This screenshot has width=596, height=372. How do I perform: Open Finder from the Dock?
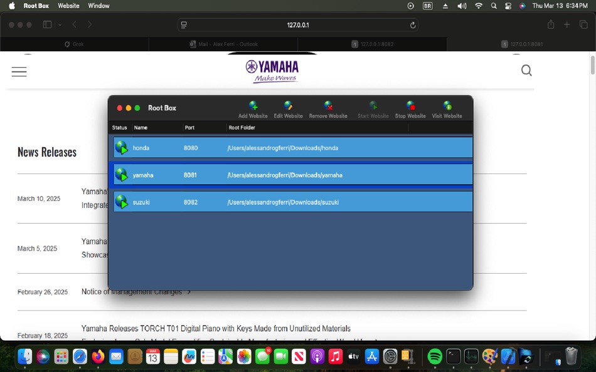point(25,356)
